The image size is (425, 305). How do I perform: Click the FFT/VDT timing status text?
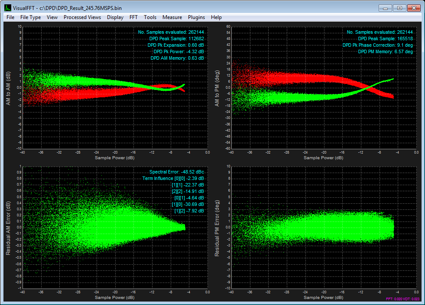click(402, 299)
